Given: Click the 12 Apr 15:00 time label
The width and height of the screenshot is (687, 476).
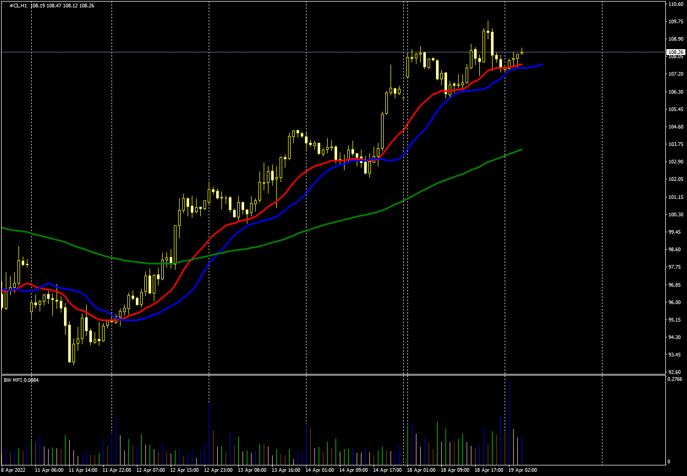Looking at the screenshot, I should (185, 470).
